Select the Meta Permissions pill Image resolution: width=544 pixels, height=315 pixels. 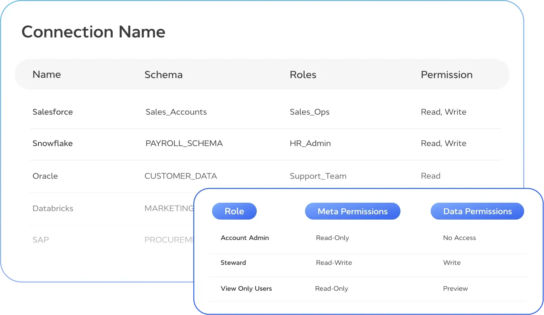tap(352, 211)
